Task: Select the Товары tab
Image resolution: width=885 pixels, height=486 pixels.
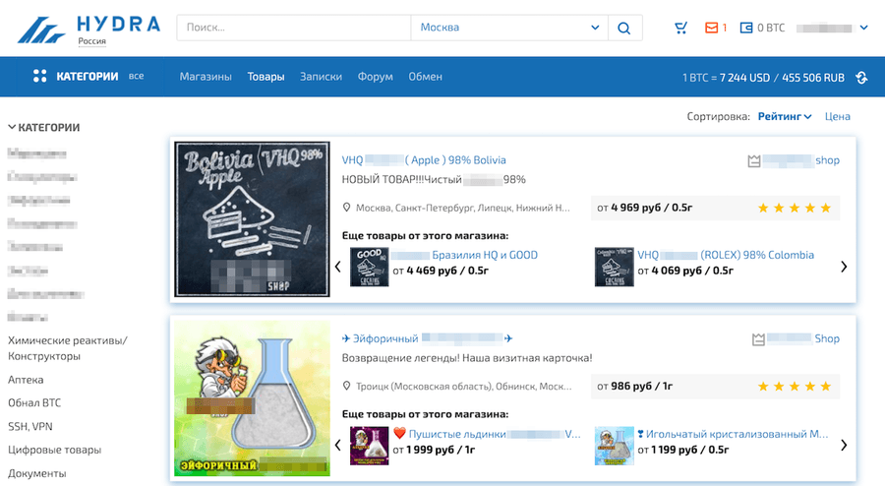Action: (265, 77)
